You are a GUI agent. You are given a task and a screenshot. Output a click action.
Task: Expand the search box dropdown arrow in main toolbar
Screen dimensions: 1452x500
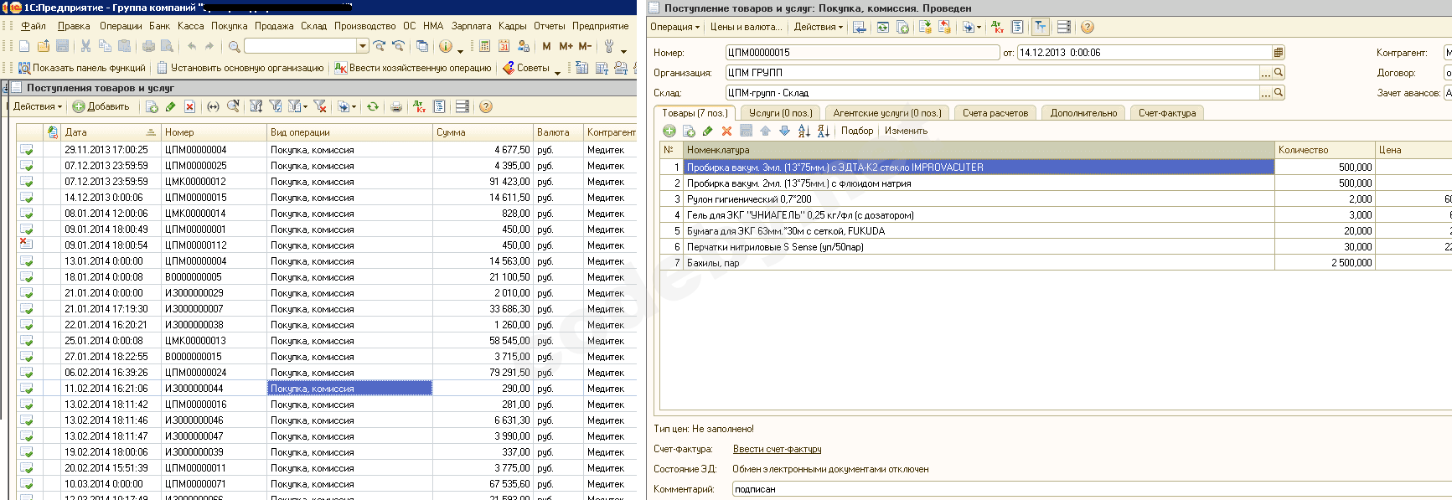pos(363,46)
